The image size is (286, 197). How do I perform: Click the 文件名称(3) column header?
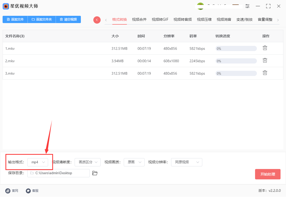coord(15,36)
